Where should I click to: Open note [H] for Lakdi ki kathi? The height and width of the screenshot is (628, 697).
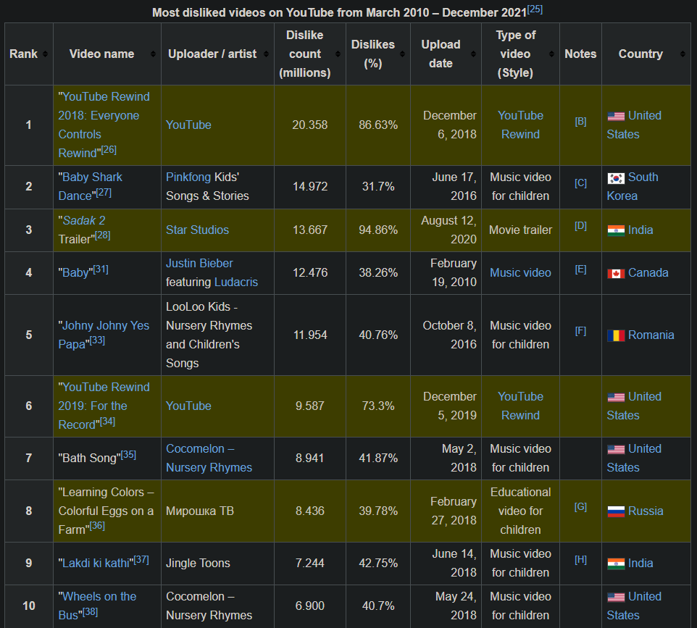click(x=580, y=560)
